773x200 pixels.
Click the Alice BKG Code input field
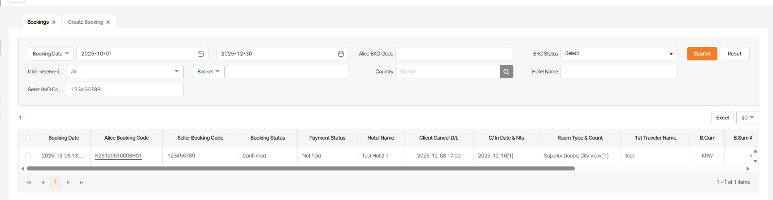[454, 54]
